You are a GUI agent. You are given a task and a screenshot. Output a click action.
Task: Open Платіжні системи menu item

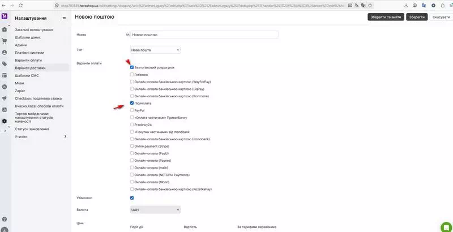point(29,53)
